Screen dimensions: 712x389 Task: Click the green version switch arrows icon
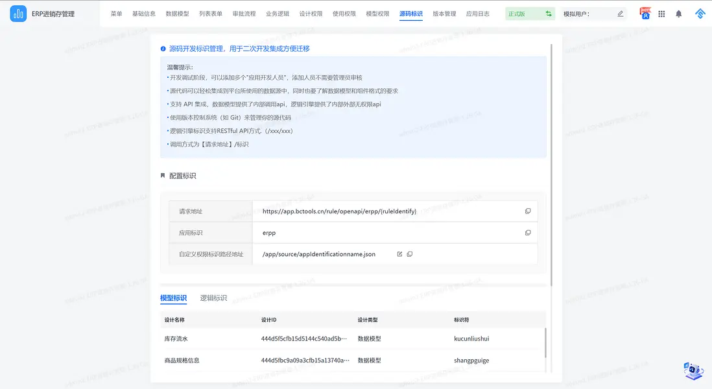click(x=549, y=14)
